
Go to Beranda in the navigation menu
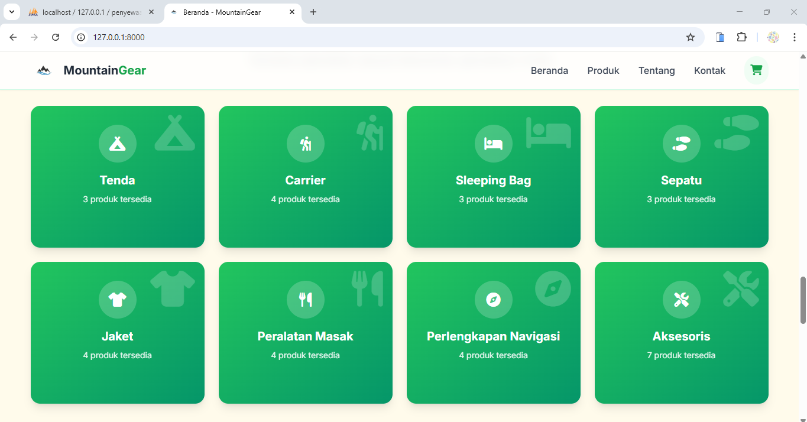(x=549, y=71)
